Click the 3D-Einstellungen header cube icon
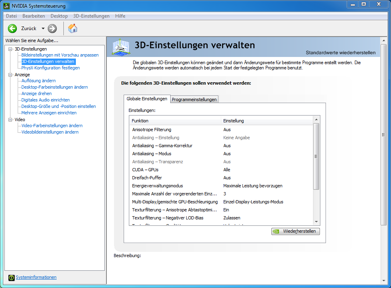The height and width of the screenshot is (288, 391). point(121,47)
